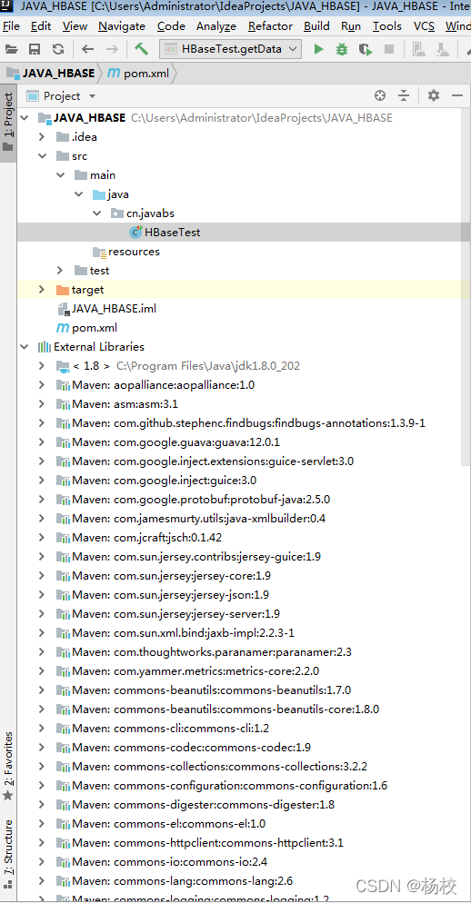Navigate back with left arrow icon
Screen dimensions: 471x903
pyautogui.click(x=87, y=49)
